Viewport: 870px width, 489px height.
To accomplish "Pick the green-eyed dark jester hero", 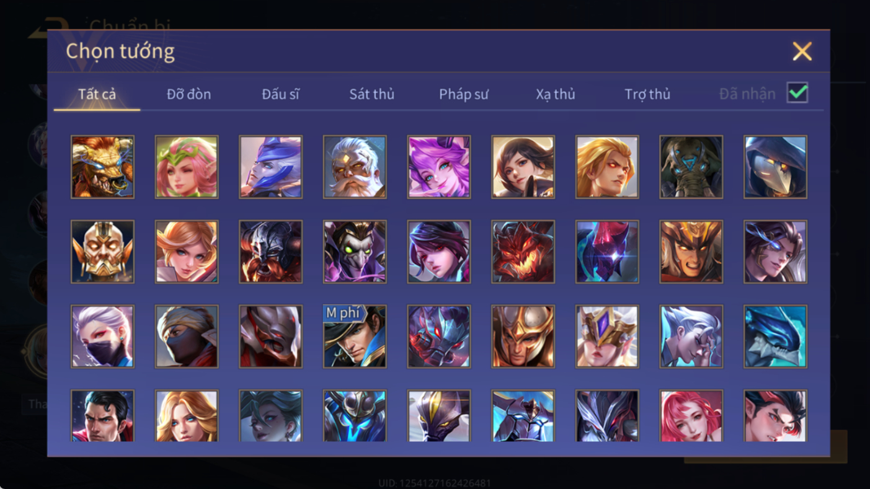I will click(355, 252).
